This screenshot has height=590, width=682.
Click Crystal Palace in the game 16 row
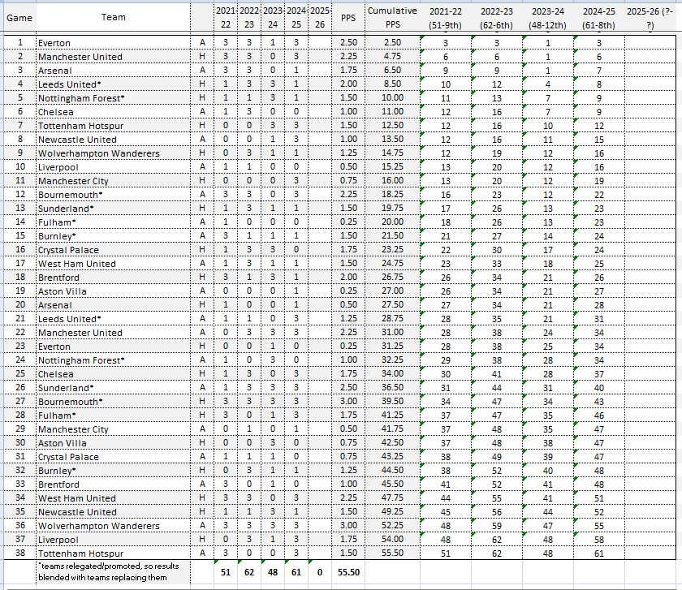(68, 250)
